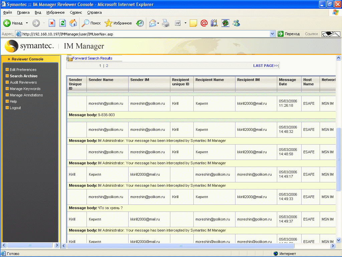This screenshot has height=257, width=342.
Task: Click the envelope icon beside Forward Search Results
Action: [x=69, y=59]
